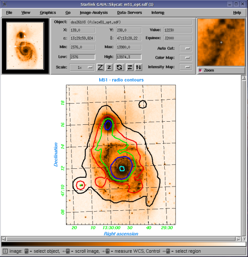Open the Help menu

tap(237, 13)
